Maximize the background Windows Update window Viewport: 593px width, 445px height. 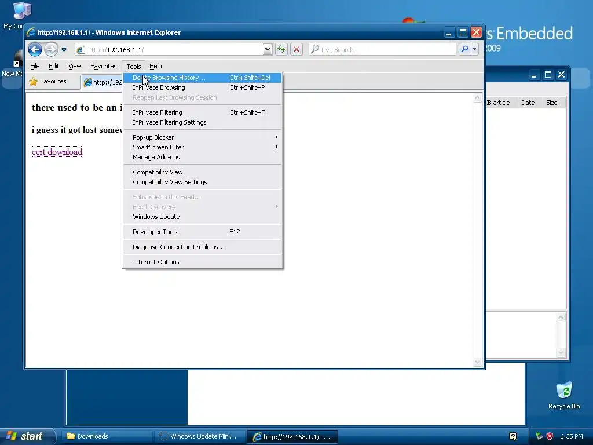[548, 75]
